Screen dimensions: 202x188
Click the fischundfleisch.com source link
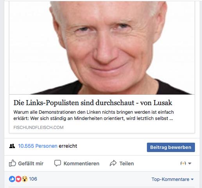point(38,127)
